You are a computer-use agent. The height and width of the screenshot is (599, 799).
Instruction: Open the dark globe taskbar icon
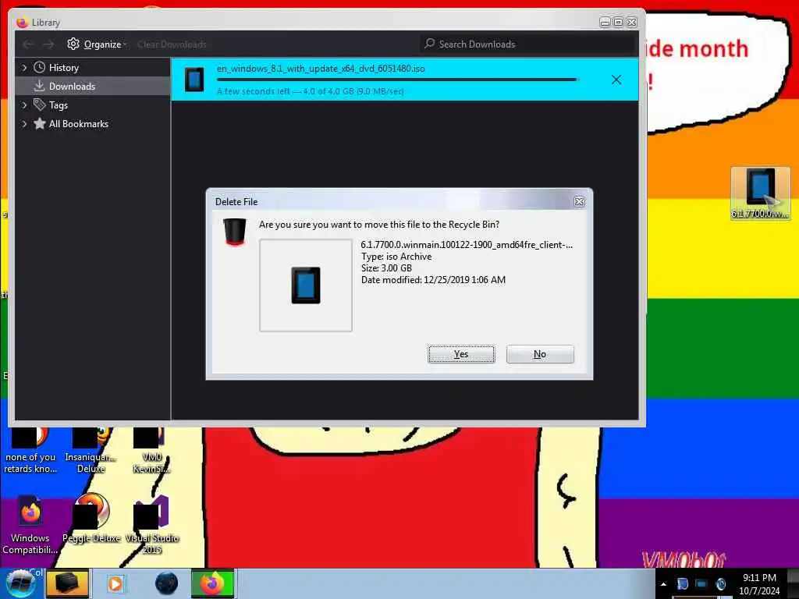click(x=166, y=583)
